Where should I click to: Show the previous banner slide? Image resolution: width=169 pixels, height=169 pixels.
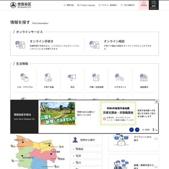131,130
